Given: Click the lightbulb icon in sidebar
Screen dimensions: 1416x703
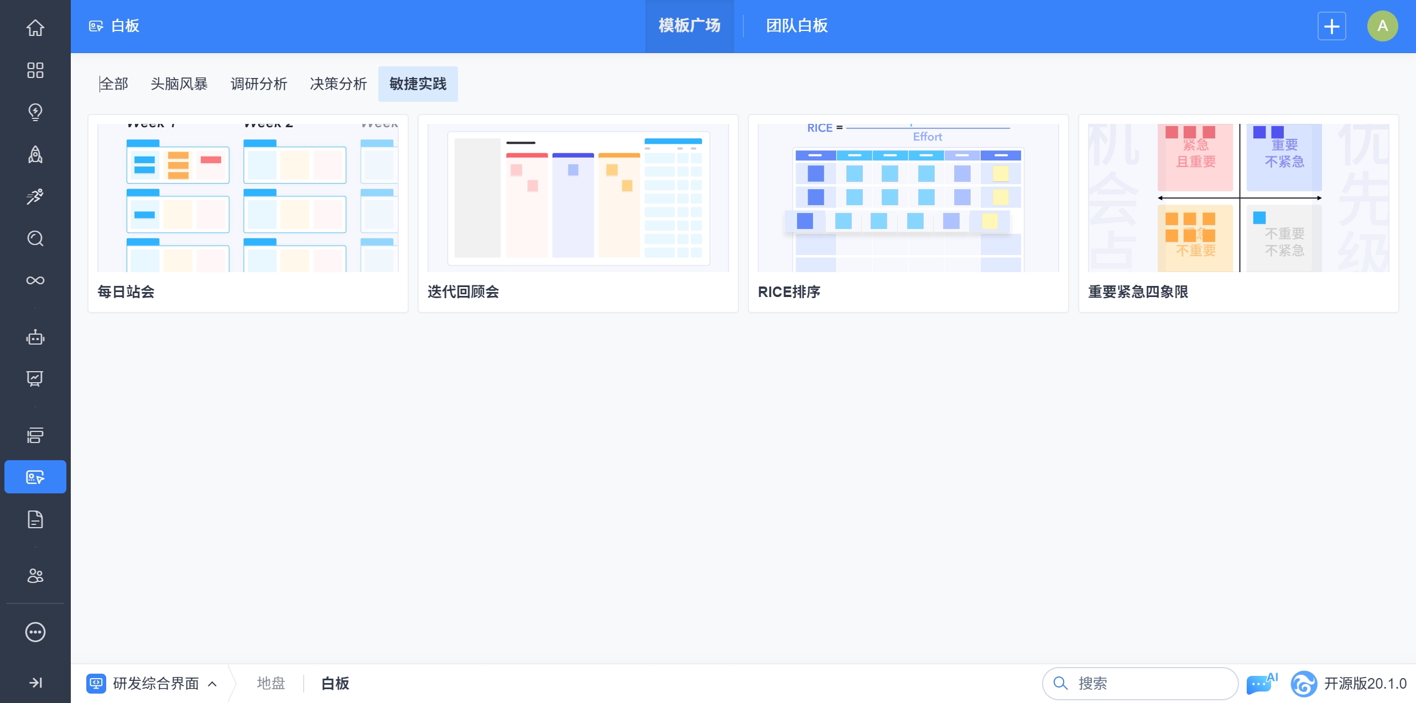Looking at the screenshot, I should click(x=35, y=112).
